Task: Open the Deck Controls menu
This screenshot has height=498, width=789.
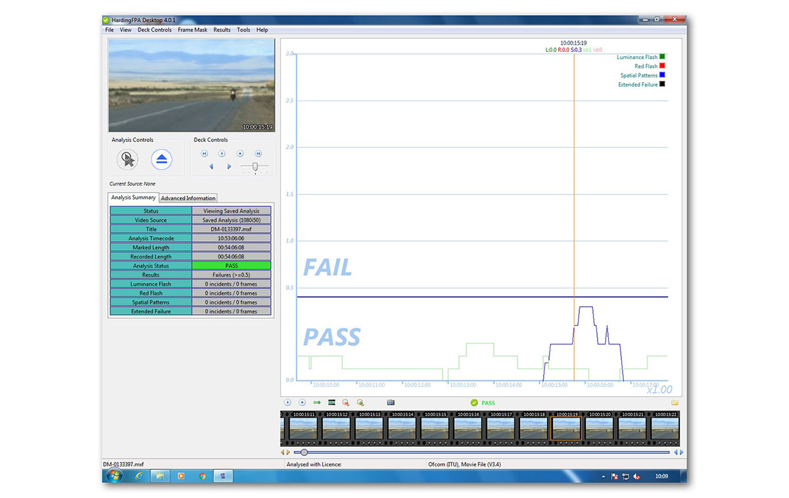Action: click(x=155, y=30)
